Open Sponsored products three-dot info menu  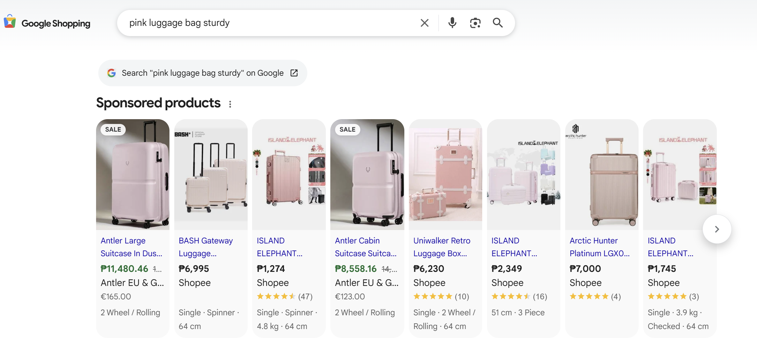coord(230,104)
